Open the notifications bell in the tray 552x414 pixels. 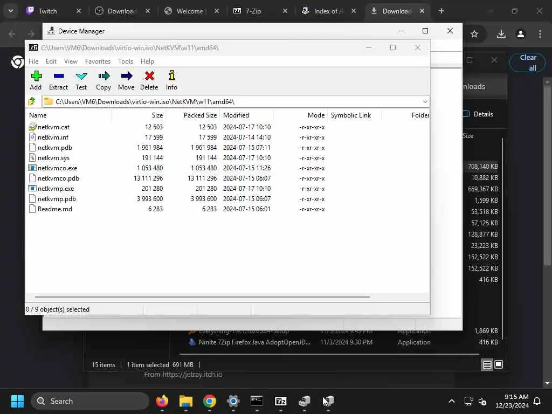pyautogui.click(x=537, y=401)
